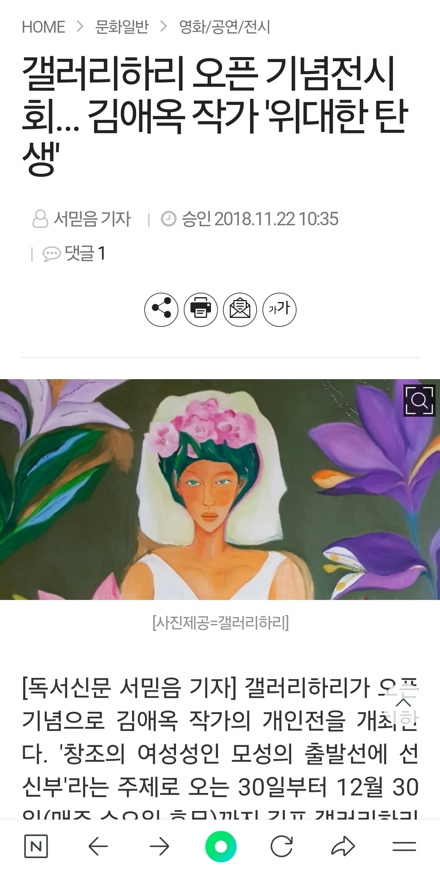The image size is (440, 873).
Task: Go forward with browser right arrow
Action: (159, 846)
